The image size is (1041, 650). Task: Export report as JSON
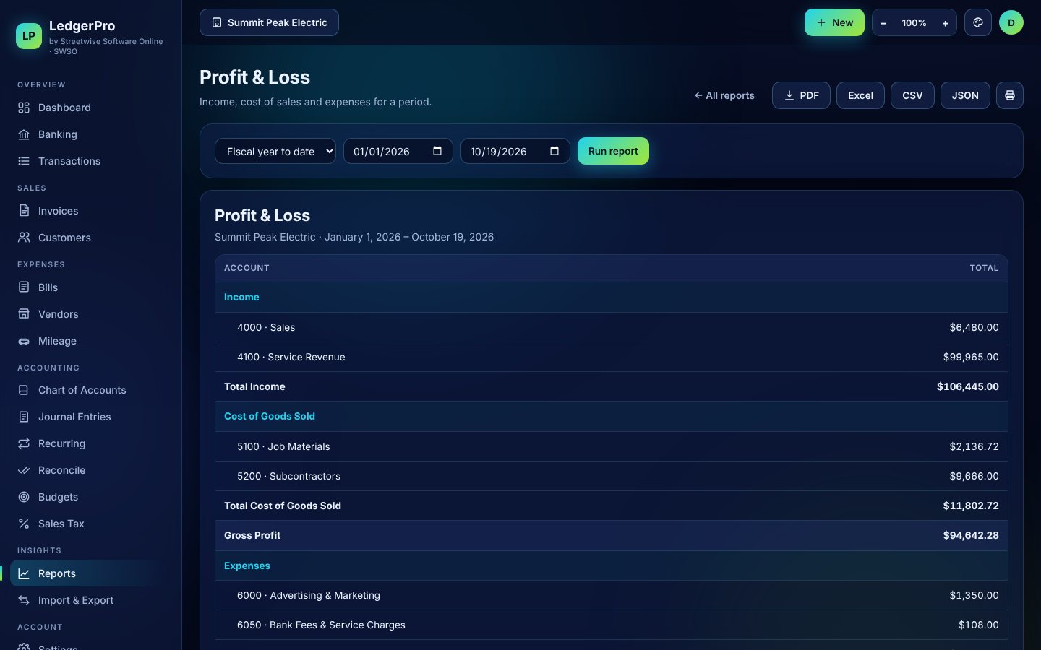965,95
